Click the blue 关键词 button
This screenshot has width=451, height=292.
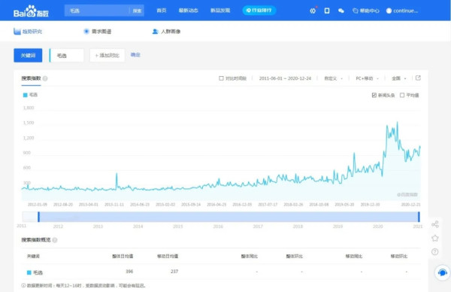click(x=28, y=55)
